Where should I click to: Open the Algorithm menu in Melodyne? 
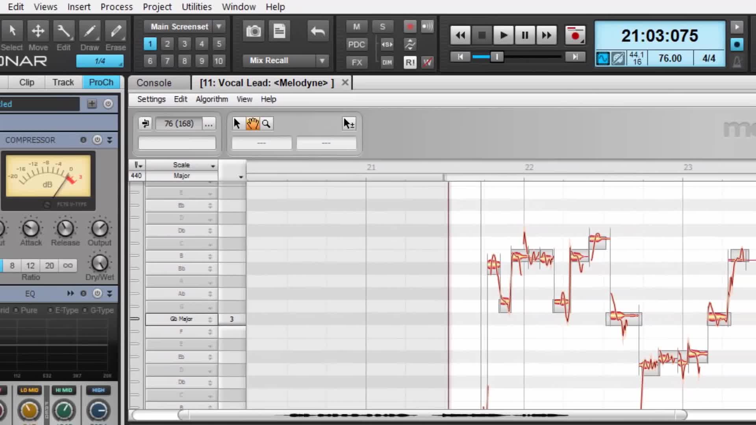click(211, 99)
